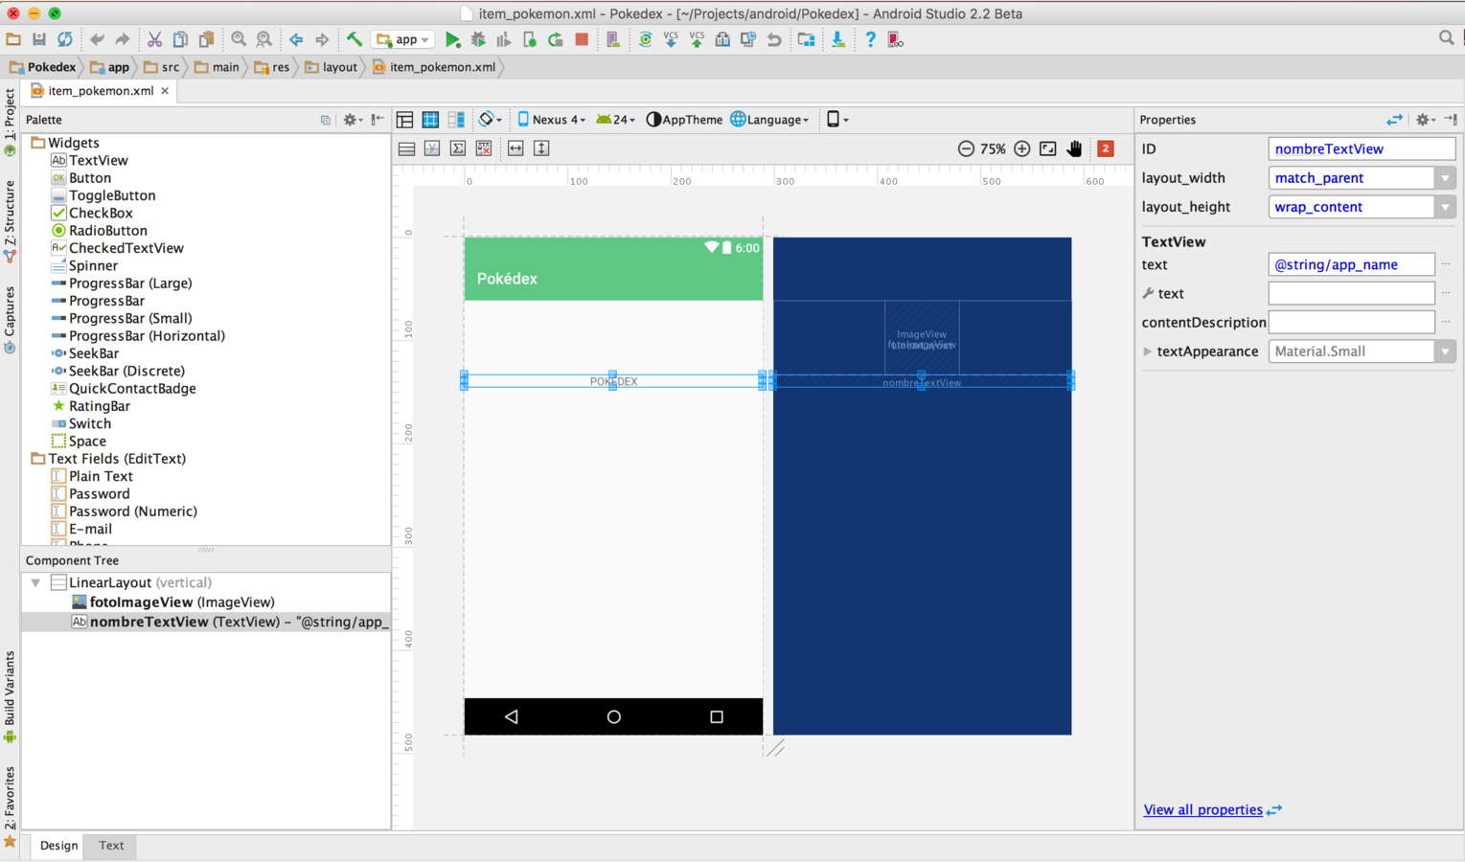Select the item_pokemon.xml file tab
Screen dimensions: 1465x862
[100, 91]
